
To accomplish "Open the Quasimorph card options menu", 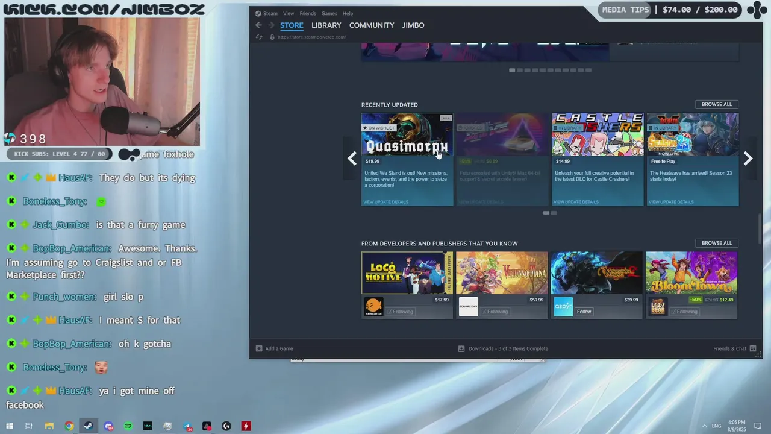I will click(x=446, y=118).
